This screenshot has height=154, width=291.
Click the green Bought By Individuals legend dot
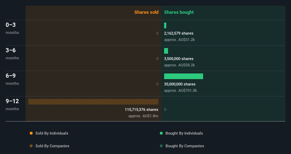click(161, 133)
